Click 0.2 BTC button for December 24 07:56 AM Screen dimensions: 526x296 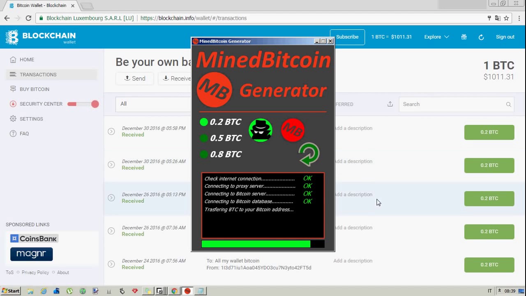489,265
